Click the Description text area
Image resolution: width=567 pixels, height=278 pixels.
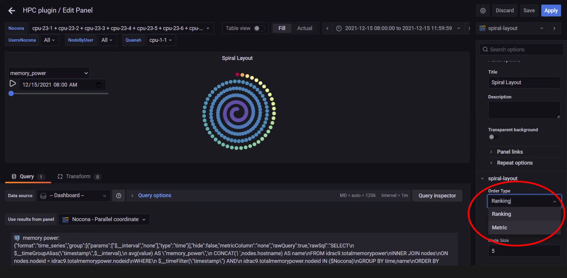pos(524,110)
